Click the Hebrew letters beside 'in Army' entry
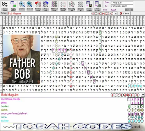 pyautogui.click(x=136, y=121)
